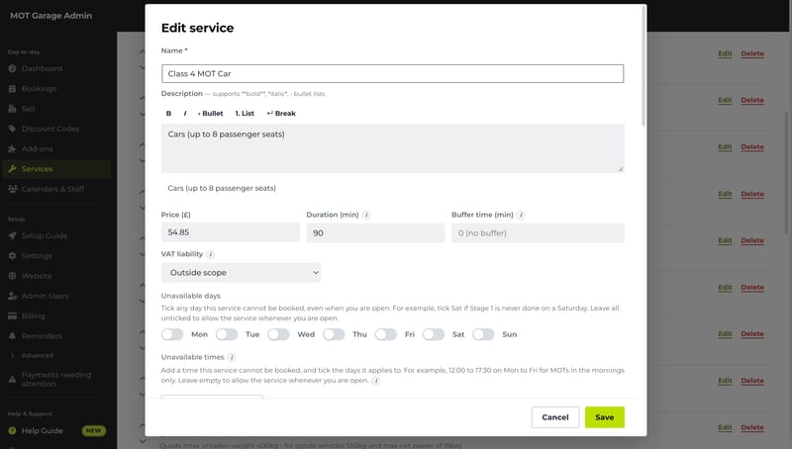The width and height of the screenshot is (792, 449).
Task: Click the Duration (min) field
Action: point(375,233)
